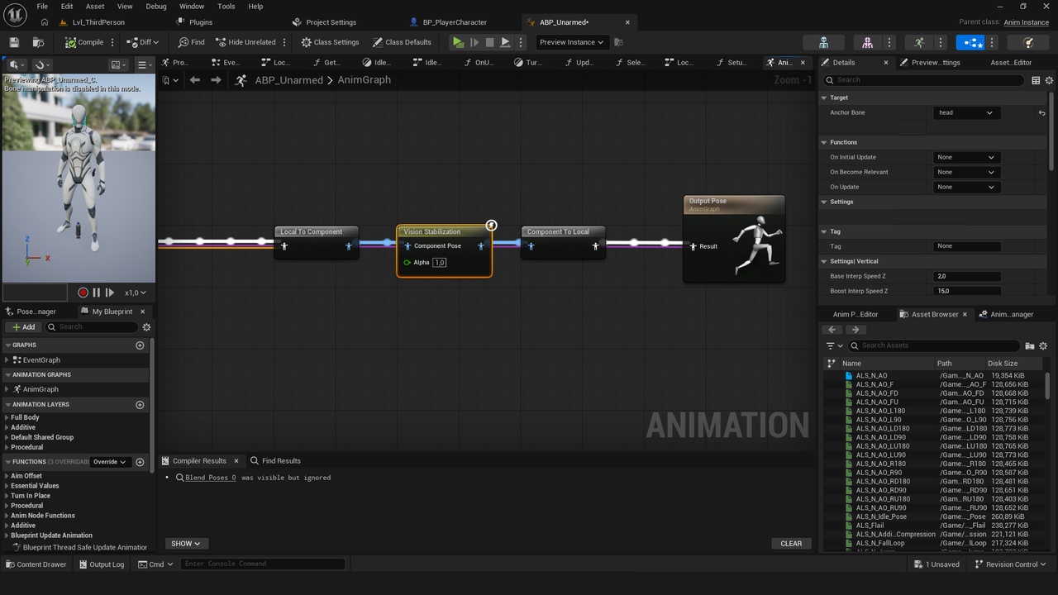Expand the Turn In Place functions category
The height and width of the screenshot is (595, 1058).
point(7,496)
